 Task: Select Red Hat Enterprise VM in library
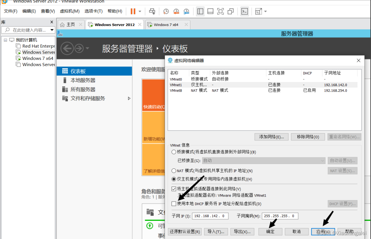(x=35, y=46)
